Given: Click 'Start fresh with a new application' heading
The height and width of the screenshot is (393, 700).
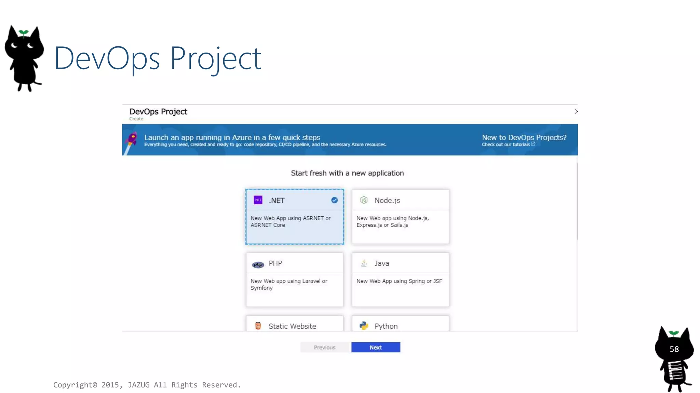Looking at the screenshot, I should (x=347, y=173).
